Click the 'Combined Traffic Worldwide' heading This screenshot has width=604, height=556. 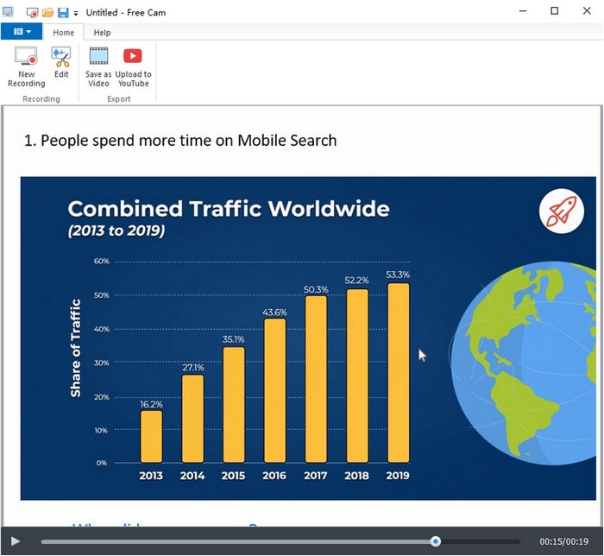229,209
